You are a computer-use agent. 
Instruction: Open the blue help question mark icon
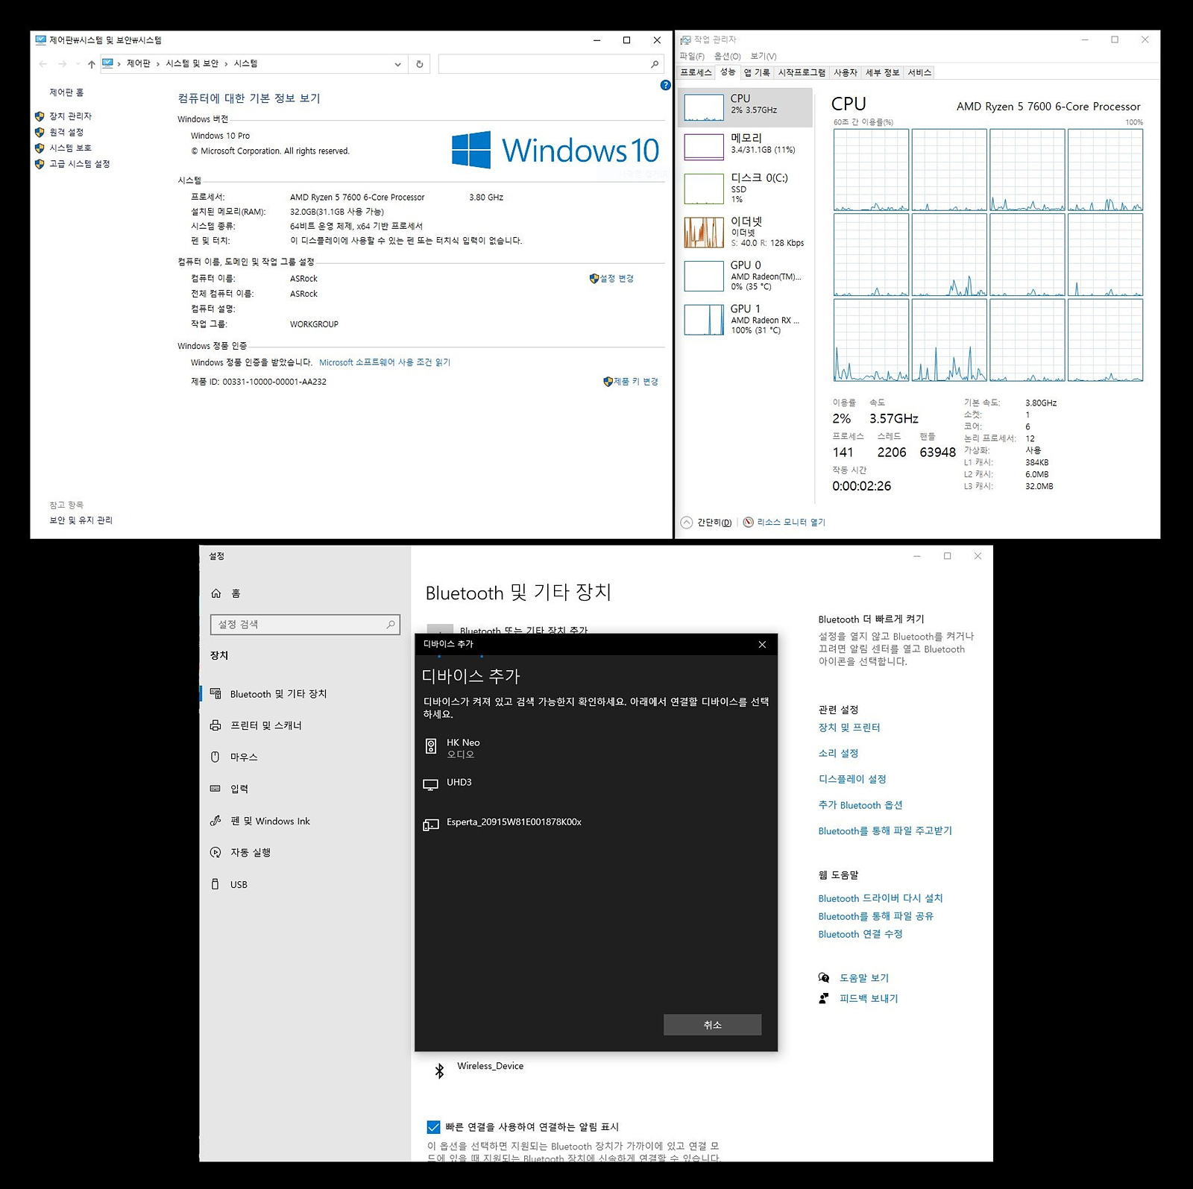[665, 85]
